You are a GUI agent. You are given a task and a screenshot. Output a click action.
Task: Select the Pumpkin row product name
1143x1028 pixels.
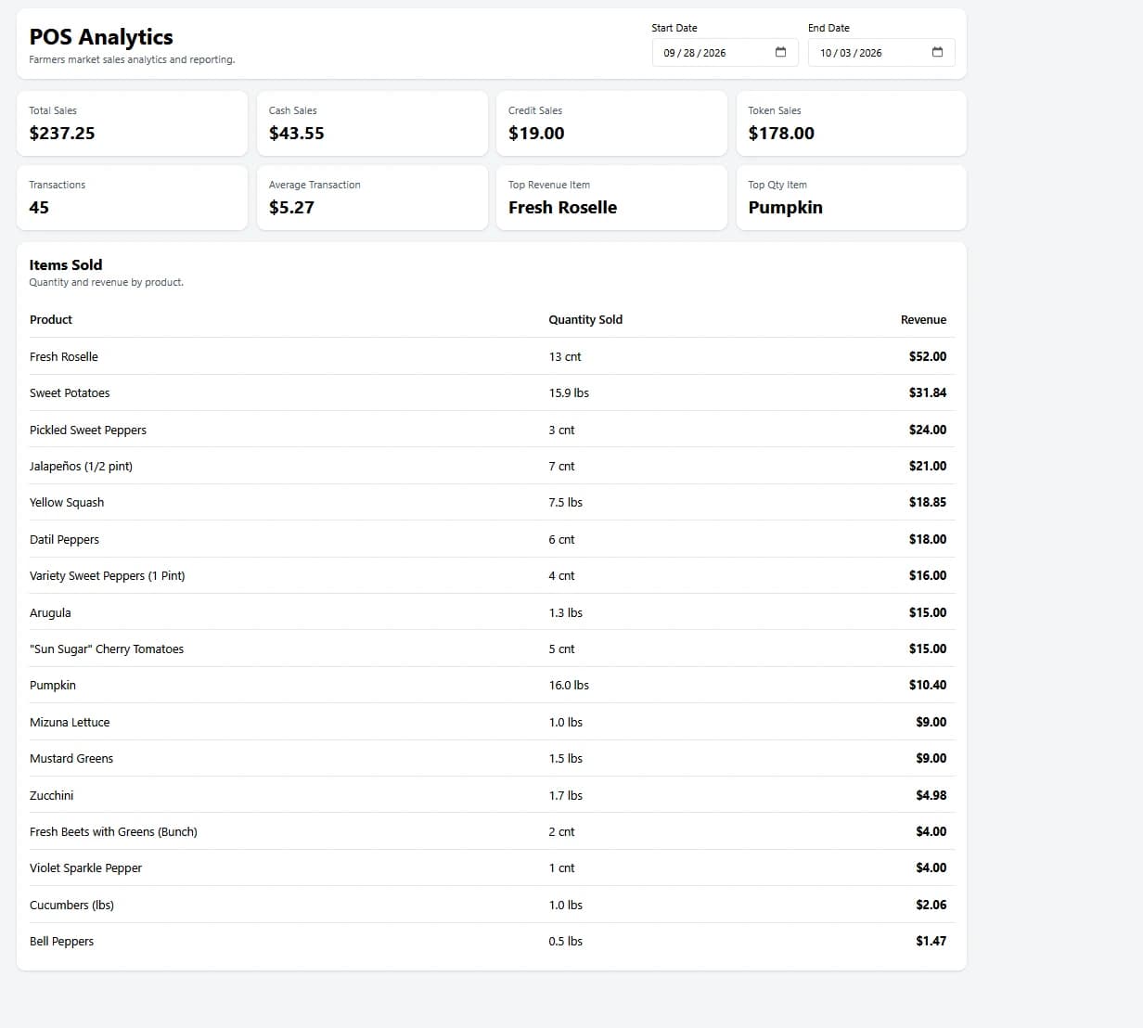click(53, 685)
